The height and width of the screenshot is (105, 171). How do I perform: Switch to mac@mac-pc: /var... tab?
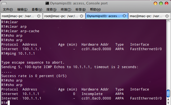coord(149,16)
